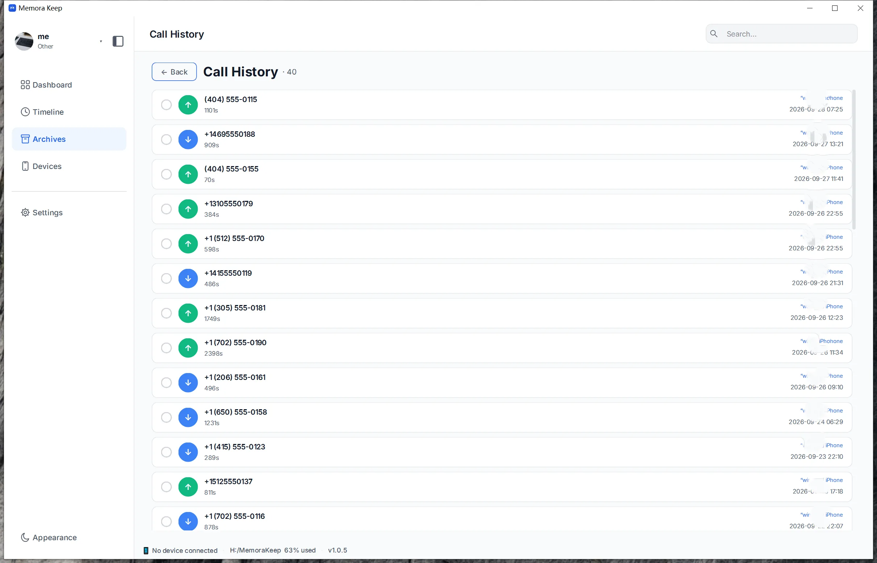This screenshot has height=563, width=877.
Task: Open the Dashboard grid icon
Action: pos(25,85)
